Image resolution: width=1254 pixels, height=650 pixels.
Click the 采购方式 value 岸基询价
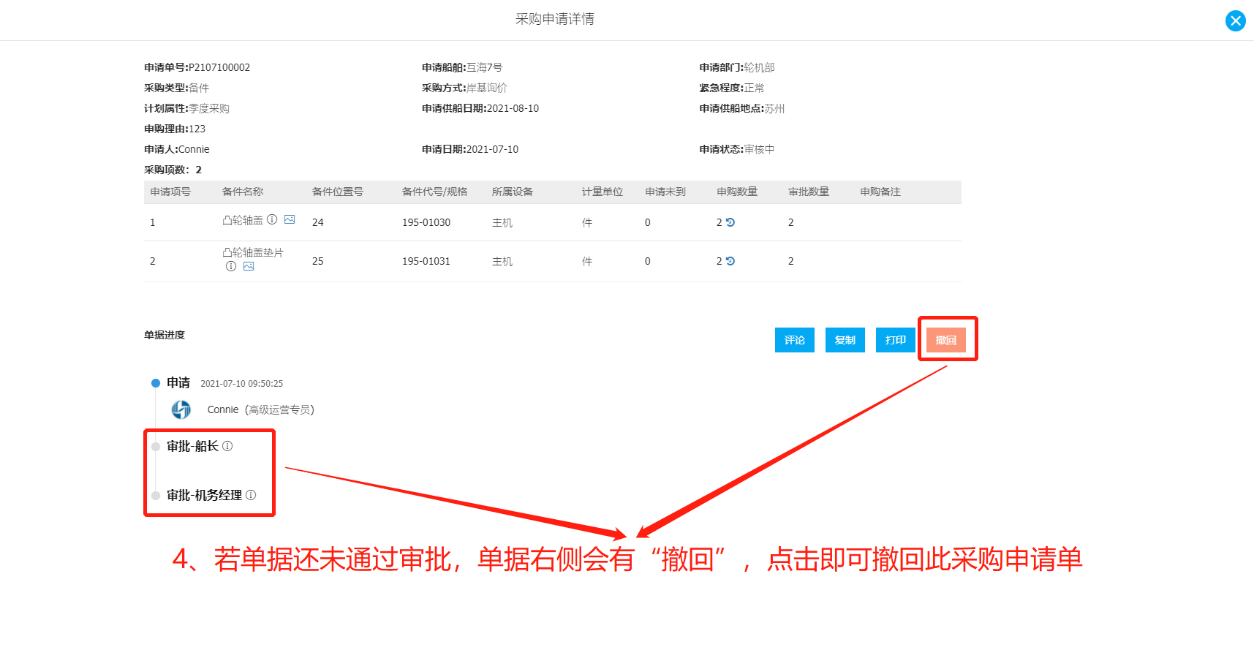487,88
